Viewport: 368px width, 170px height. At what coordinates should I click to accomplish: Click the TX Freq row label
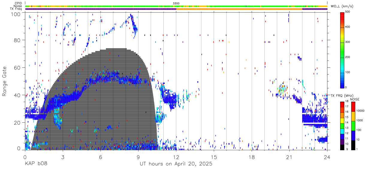(x=16, y=9)
